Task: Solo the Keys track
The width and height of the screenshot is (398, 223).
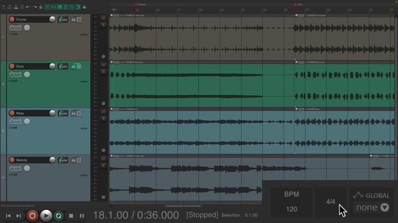Action: [x=103, y=118]
